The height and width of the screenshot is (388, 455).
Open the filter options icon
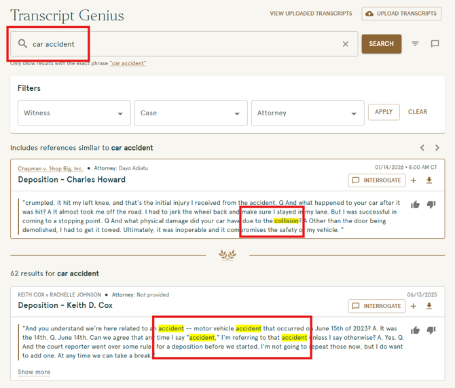click(x=415, y=44)
